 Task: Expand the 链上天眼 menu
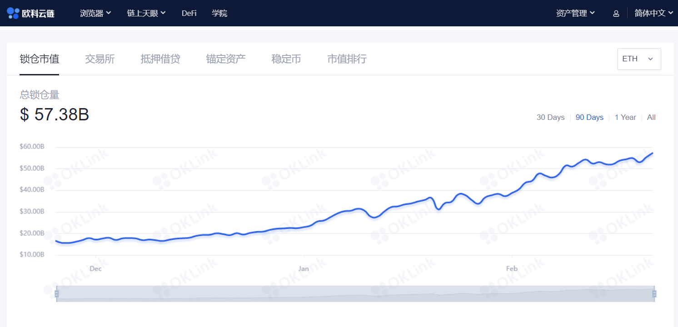[x=146, y=13]
